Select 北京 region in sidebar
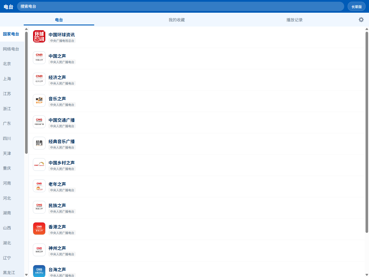The width and height of the screenshot is (369, 277). pyautogui.click(x=12, y=64)
